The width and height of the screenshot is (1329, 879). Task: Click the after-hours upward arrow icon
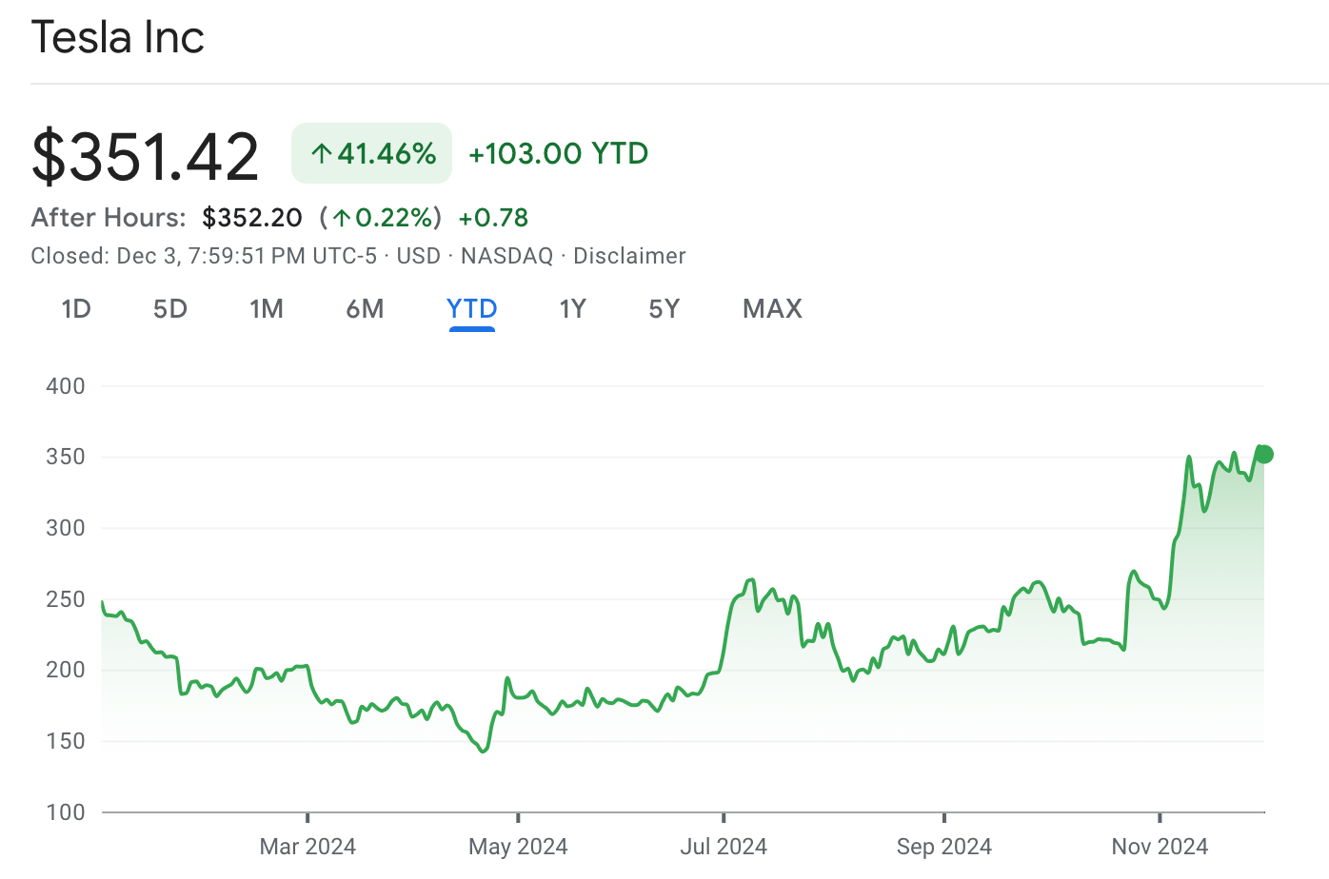click(342, 219)
